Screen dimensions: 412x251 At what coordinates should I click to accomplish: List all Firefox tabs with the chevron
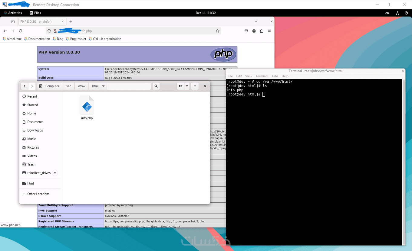(256, 21)
